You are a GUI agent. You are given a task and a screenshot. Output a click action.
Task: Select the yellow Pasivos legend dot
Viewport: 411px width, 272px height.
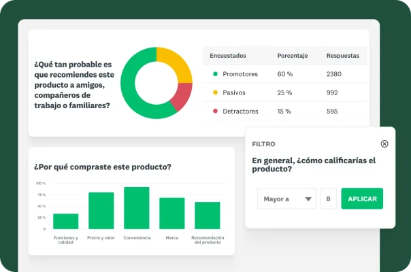click(x=215, y=92)
